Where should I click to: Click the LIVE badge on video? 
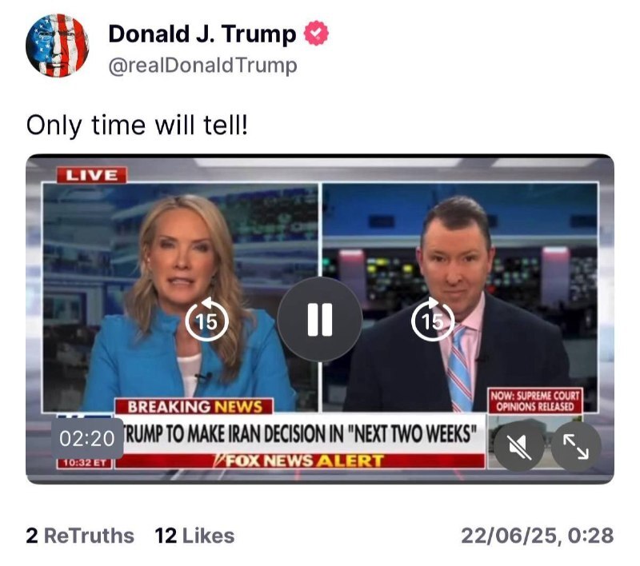point(91,175)
